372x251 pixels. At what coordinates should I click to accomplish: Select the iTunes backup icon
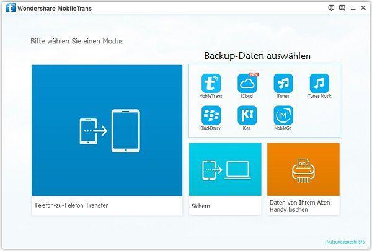[x=283, y=83]
